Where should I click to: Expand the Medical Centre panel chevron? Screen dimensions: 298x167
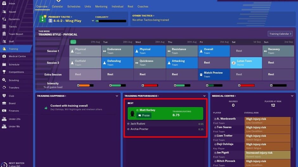click(292, 96)
